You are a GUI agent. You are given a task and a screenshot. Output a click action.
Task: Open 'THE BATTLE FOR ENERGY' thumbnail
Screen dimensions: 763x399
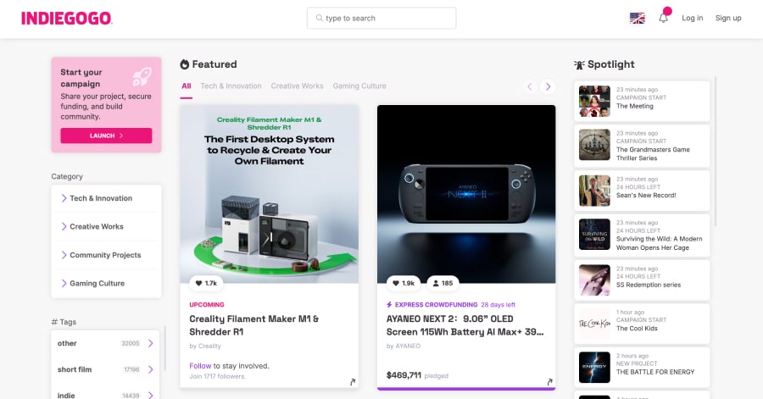click(594, 368)
